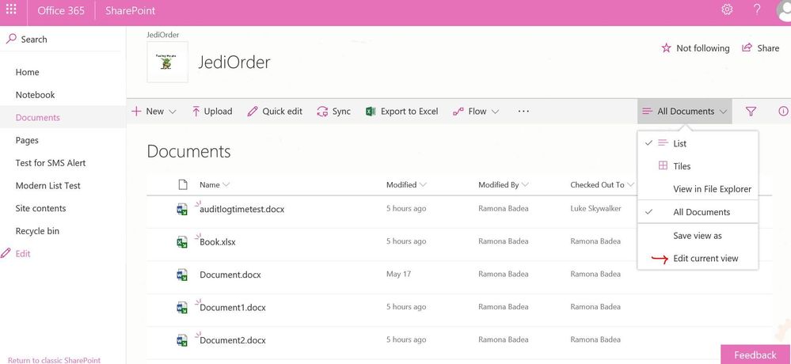Open the filter pane funnel icon
Screen dimensions: 791x364
coord(751,112)
